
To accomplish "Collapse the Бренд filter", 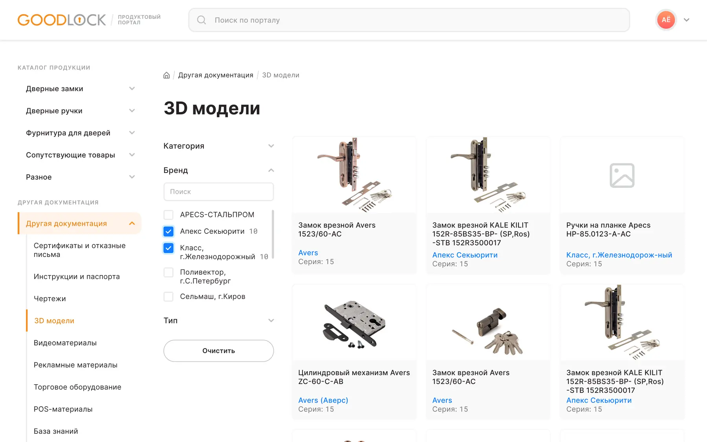I will point(271,171).
